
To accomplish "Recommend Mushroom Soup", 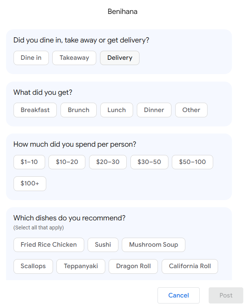I will (153, 245).
